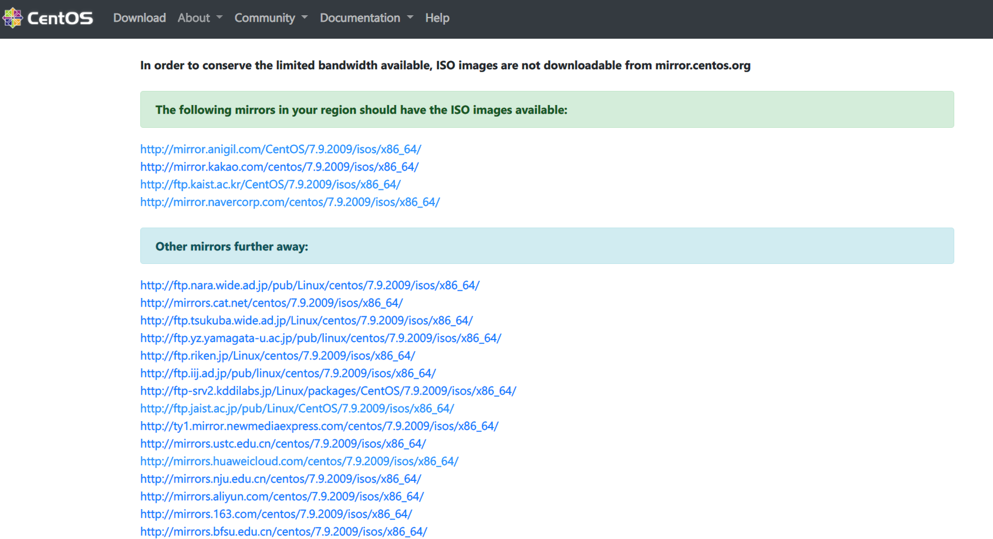Open the mirrors.bfsu.edu.cn mirror link
Screen dimensions: 993x539
coord(283,531)
